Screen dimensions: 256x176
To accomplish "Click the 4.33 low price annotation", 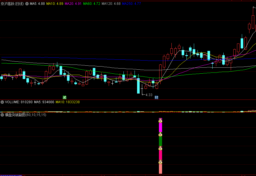I will 149,95.
